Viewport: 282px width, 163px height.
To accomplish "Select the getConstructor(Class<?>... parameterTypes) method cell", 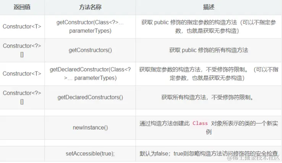I will pos(90,26).
